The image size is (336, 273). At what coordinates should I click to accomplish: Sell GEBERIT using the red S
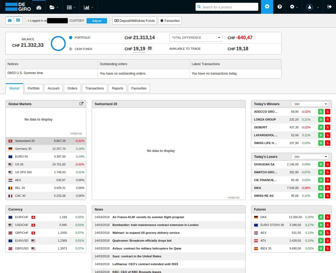click(x=328, y=127)
